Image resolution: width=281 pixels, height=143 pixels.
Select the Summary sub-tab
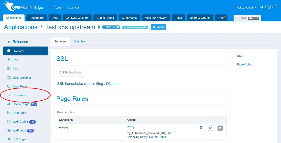[x=60, y=41]
